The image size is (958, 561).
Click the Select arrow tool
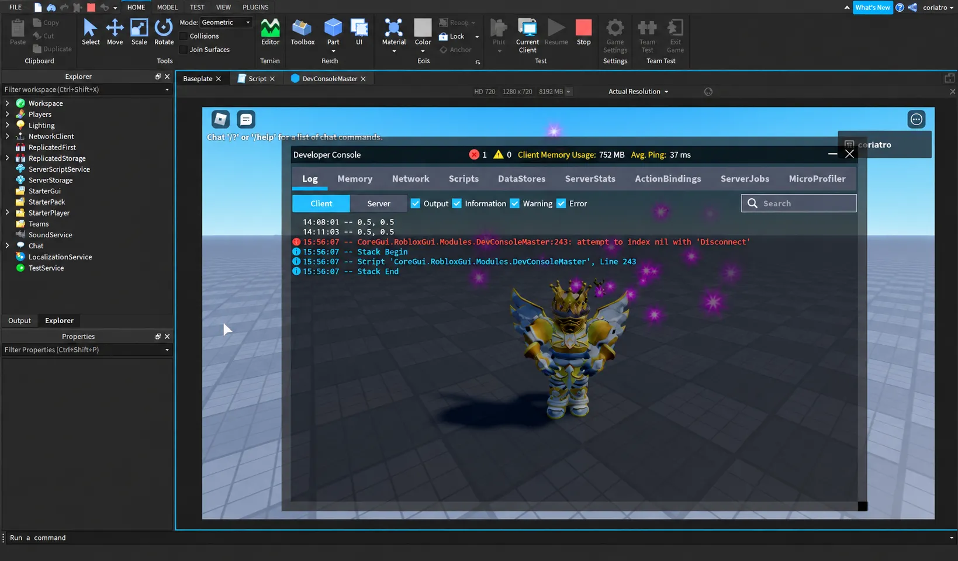pyautogui.click(x=91, y=32)
